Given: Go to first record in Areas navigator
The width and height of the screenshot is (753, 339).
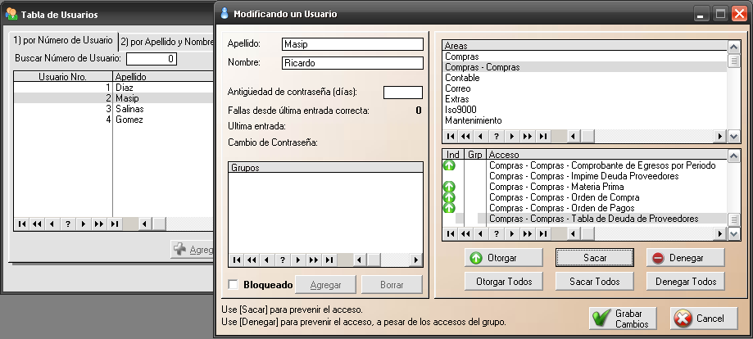Looking at the screenshot, I should coord(450,137).
